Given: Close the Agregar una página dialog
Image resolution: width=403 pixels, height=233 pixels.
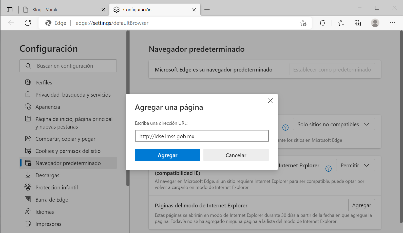Looking at the screenshot, I should tap(270, 101).
